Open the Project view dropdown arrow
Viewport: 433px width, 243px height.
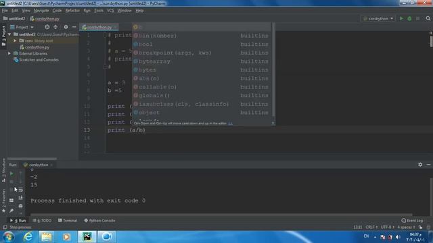[32, 27]
